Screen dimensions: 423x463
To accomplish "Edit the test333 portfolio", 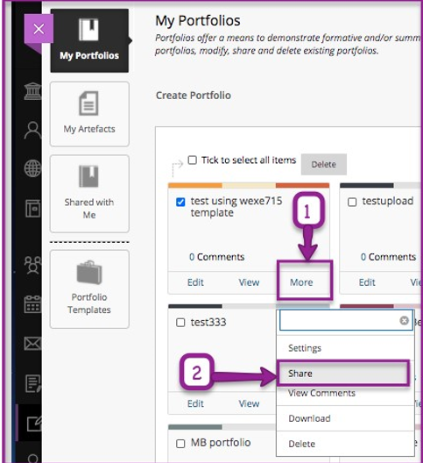I will click(195, 403).
